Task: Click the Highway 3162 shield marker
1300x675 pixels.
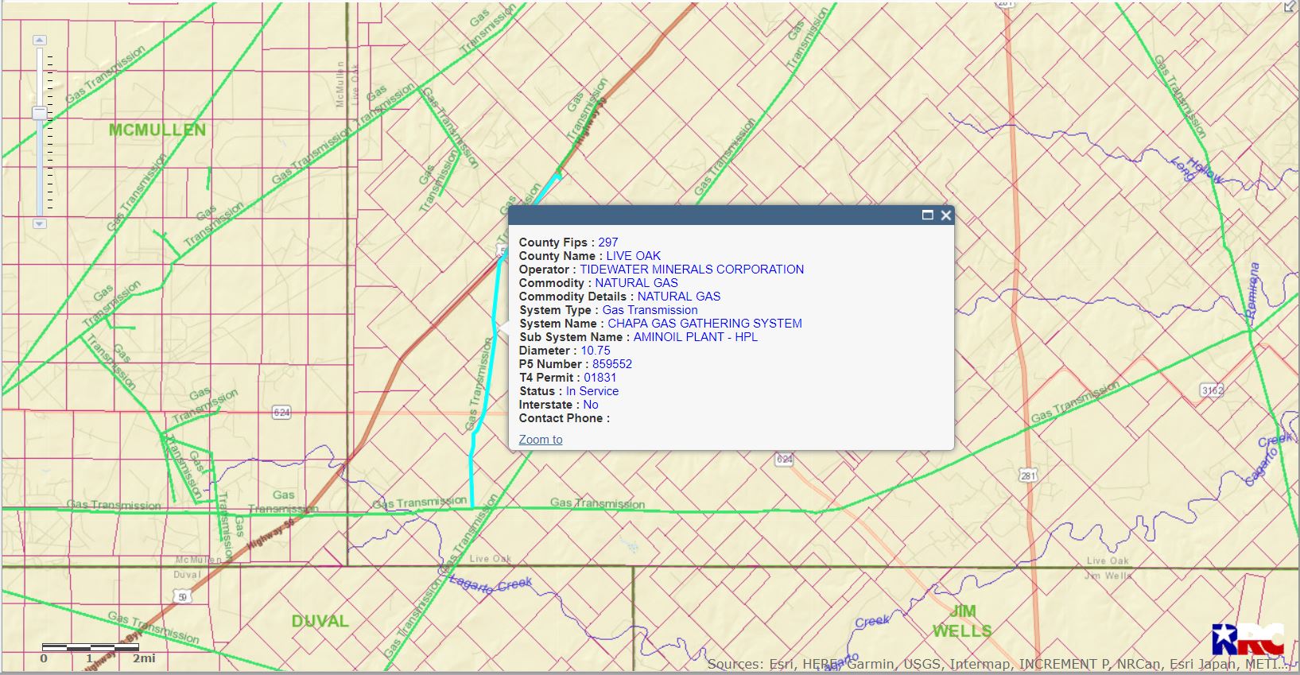Action: coord(1212,390)
